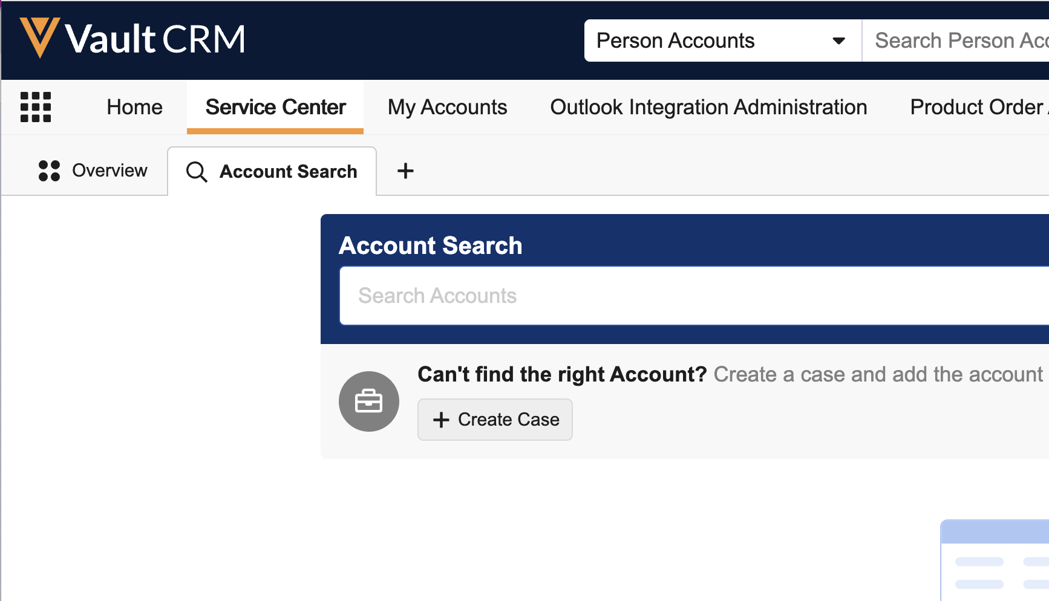Click the plus icon in Create Case
The width and height of the screenshot is (1049, 601).
pos(441,420)
